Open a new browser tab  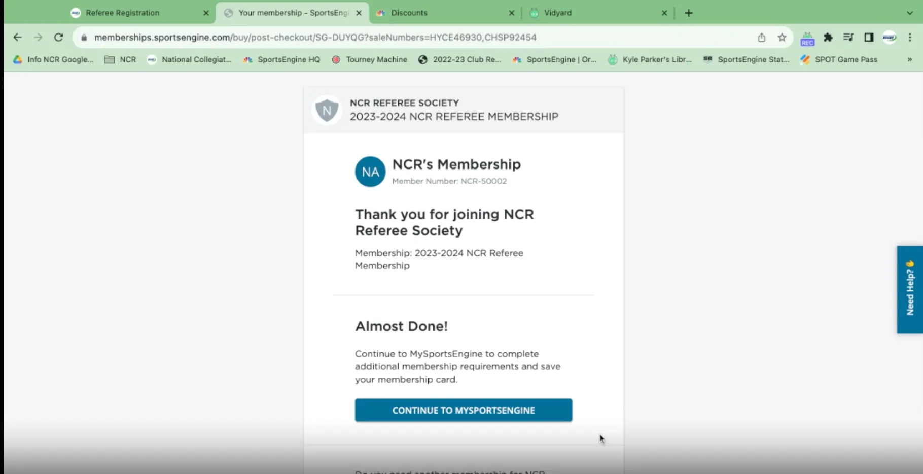[x=688, y=13]
